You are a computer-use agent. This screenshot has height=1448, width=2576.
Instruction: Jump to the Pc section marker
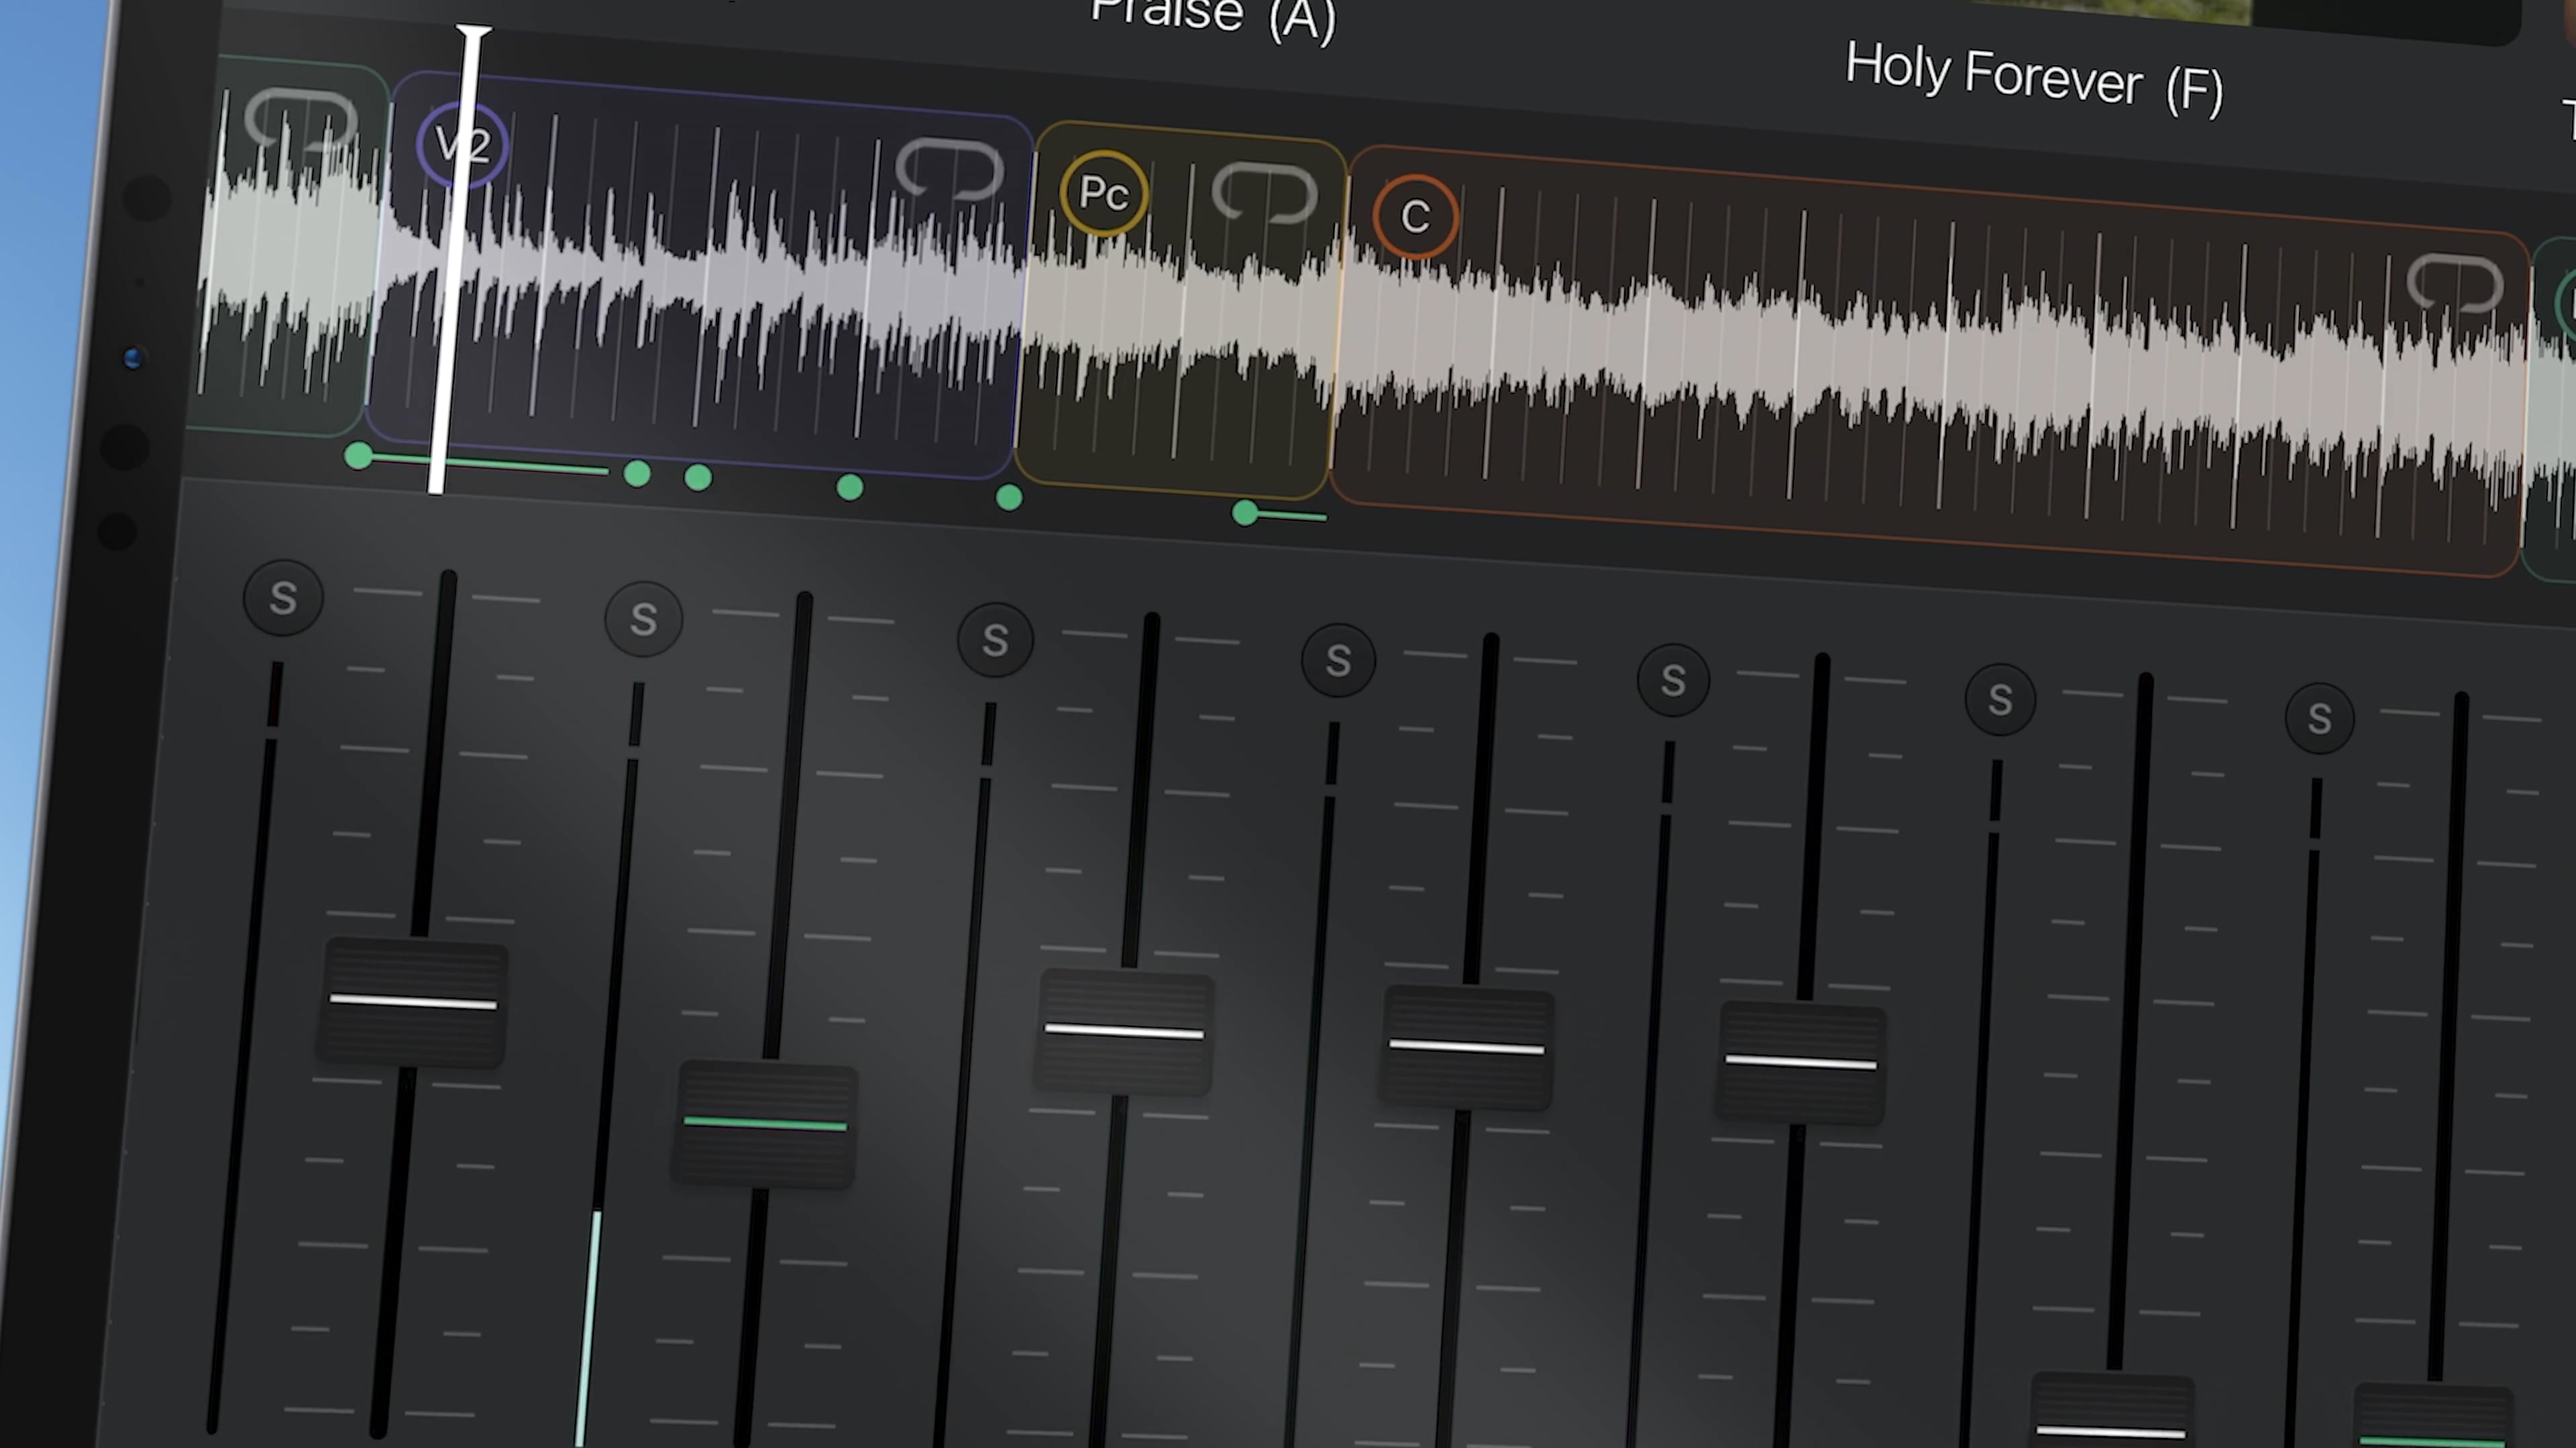click(1104, 193)
